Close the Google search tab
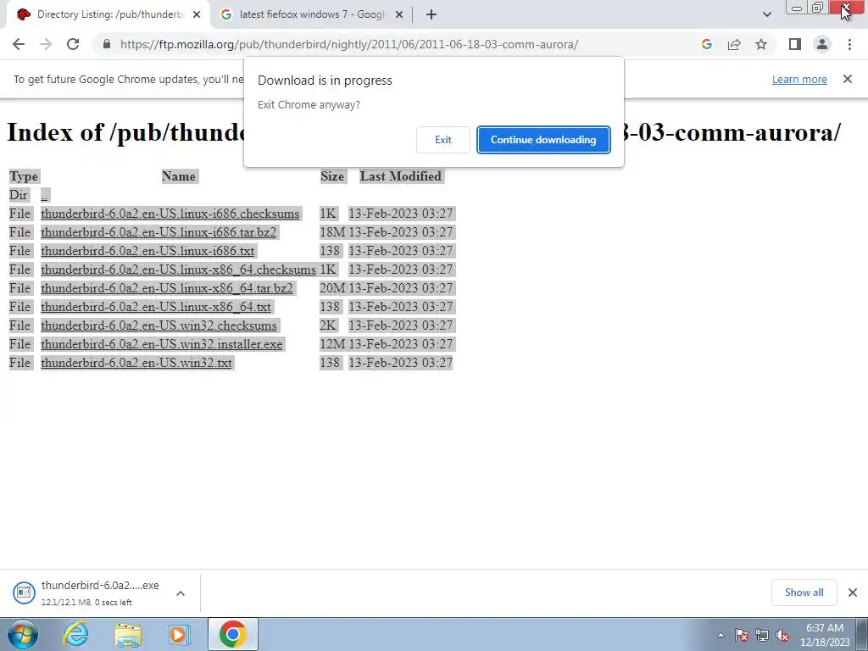This screenshot has height=651, width=868. (x=399, y=15)
